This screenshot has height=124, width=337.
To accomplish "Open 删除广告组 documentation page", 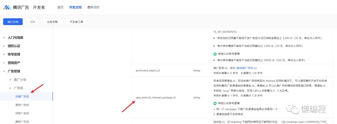I will click(22, 122).
